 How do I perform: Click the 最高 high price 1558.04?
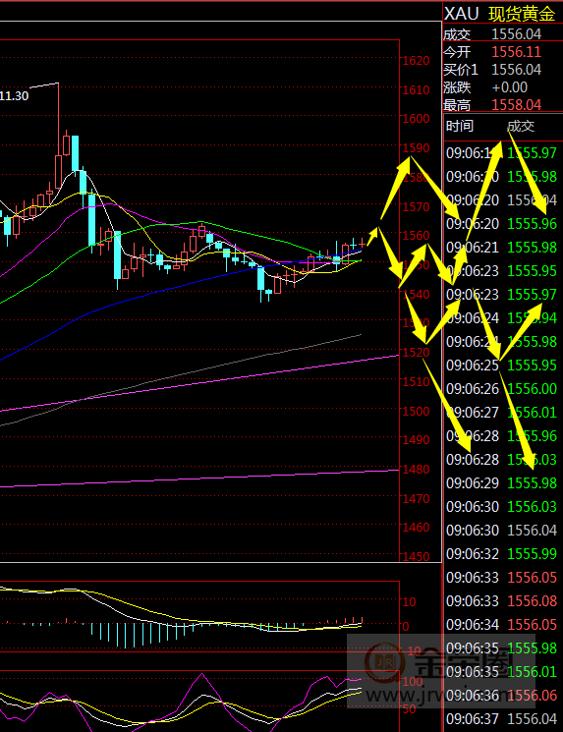516,105
